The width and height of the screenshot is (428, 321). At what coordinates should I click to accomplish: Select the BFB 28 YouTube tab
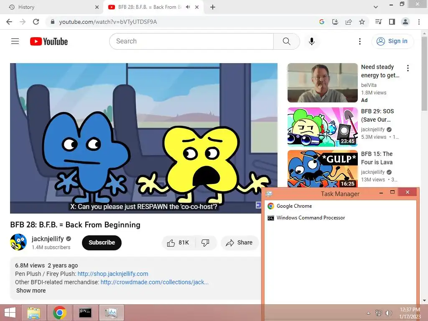(149, 7)
